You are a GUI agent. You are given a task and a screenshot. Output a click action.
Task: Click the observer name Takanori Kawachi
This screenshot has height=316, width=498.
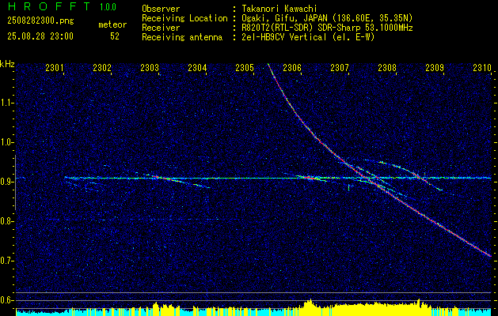[279, 9]
